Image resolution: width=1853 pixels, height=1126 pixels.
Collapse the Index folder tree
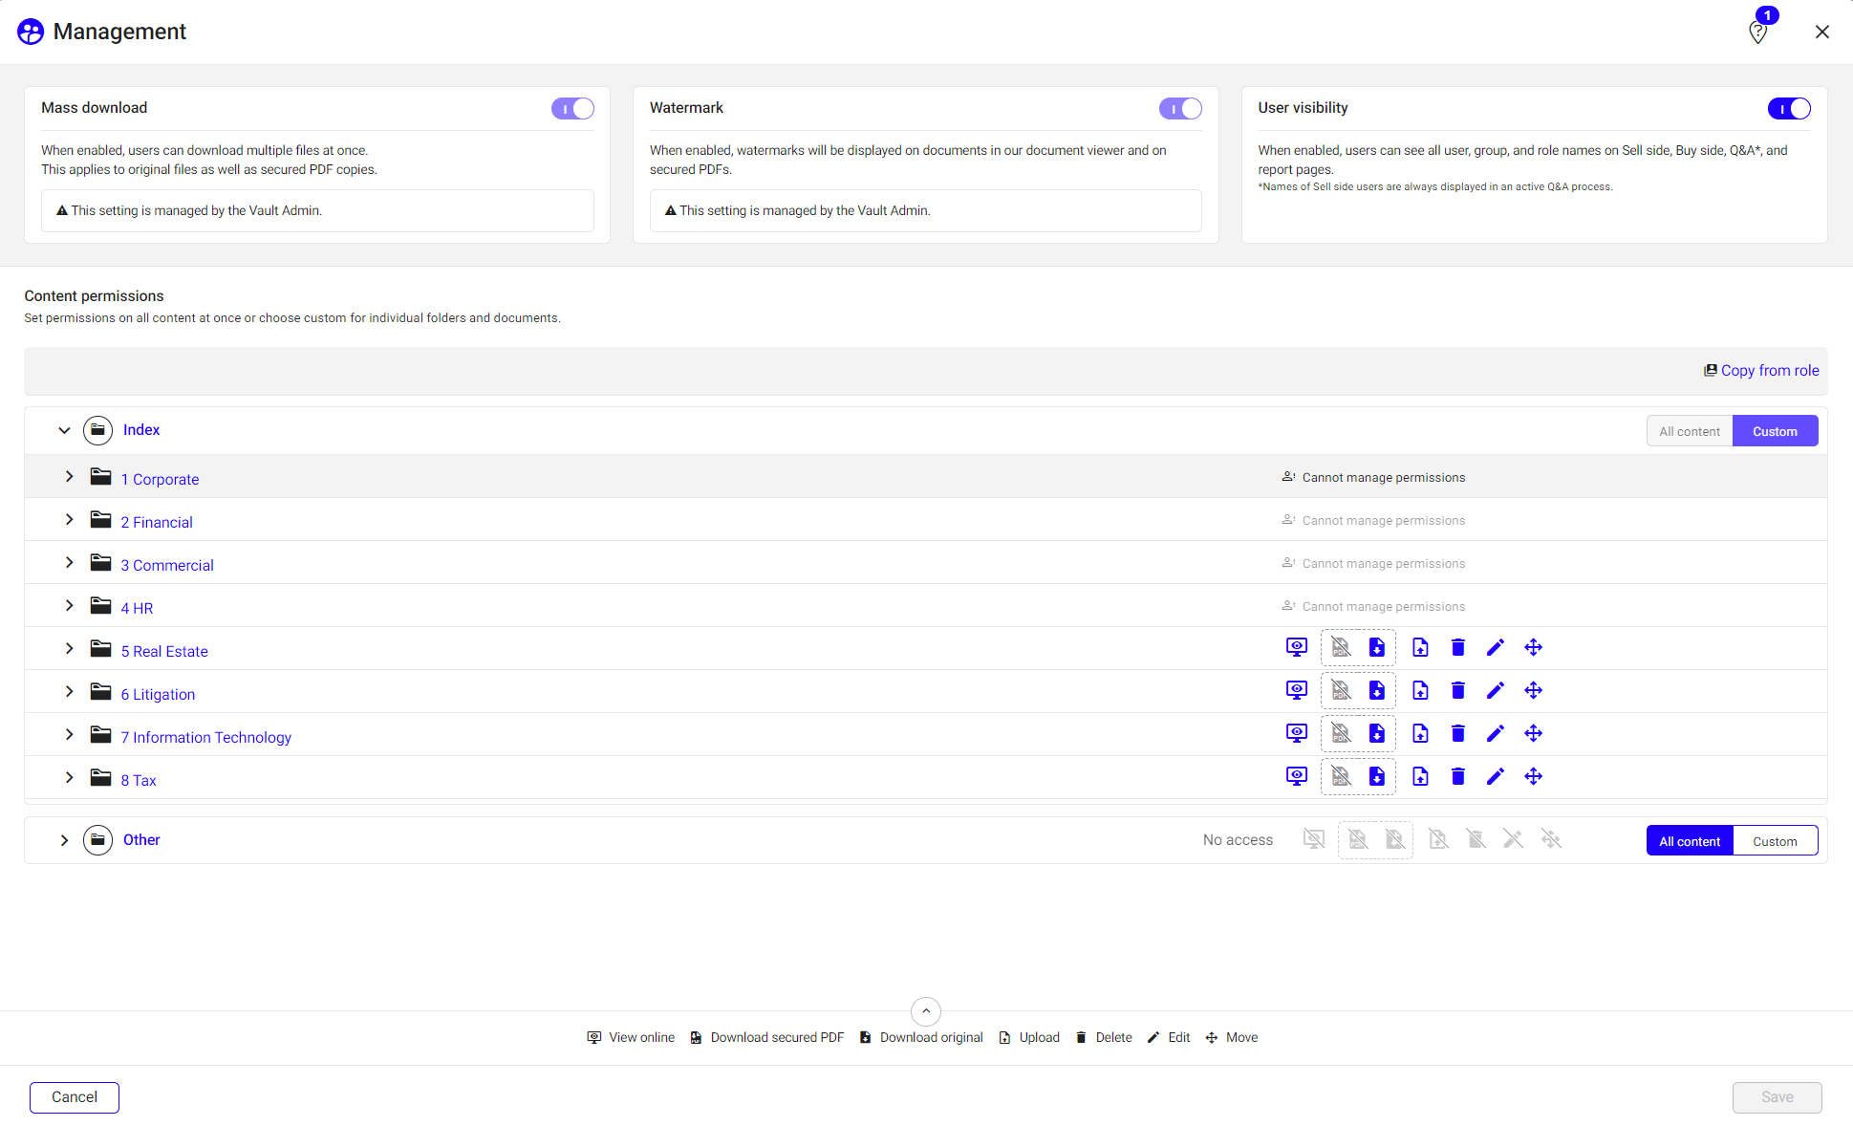(x=64, y=430)
